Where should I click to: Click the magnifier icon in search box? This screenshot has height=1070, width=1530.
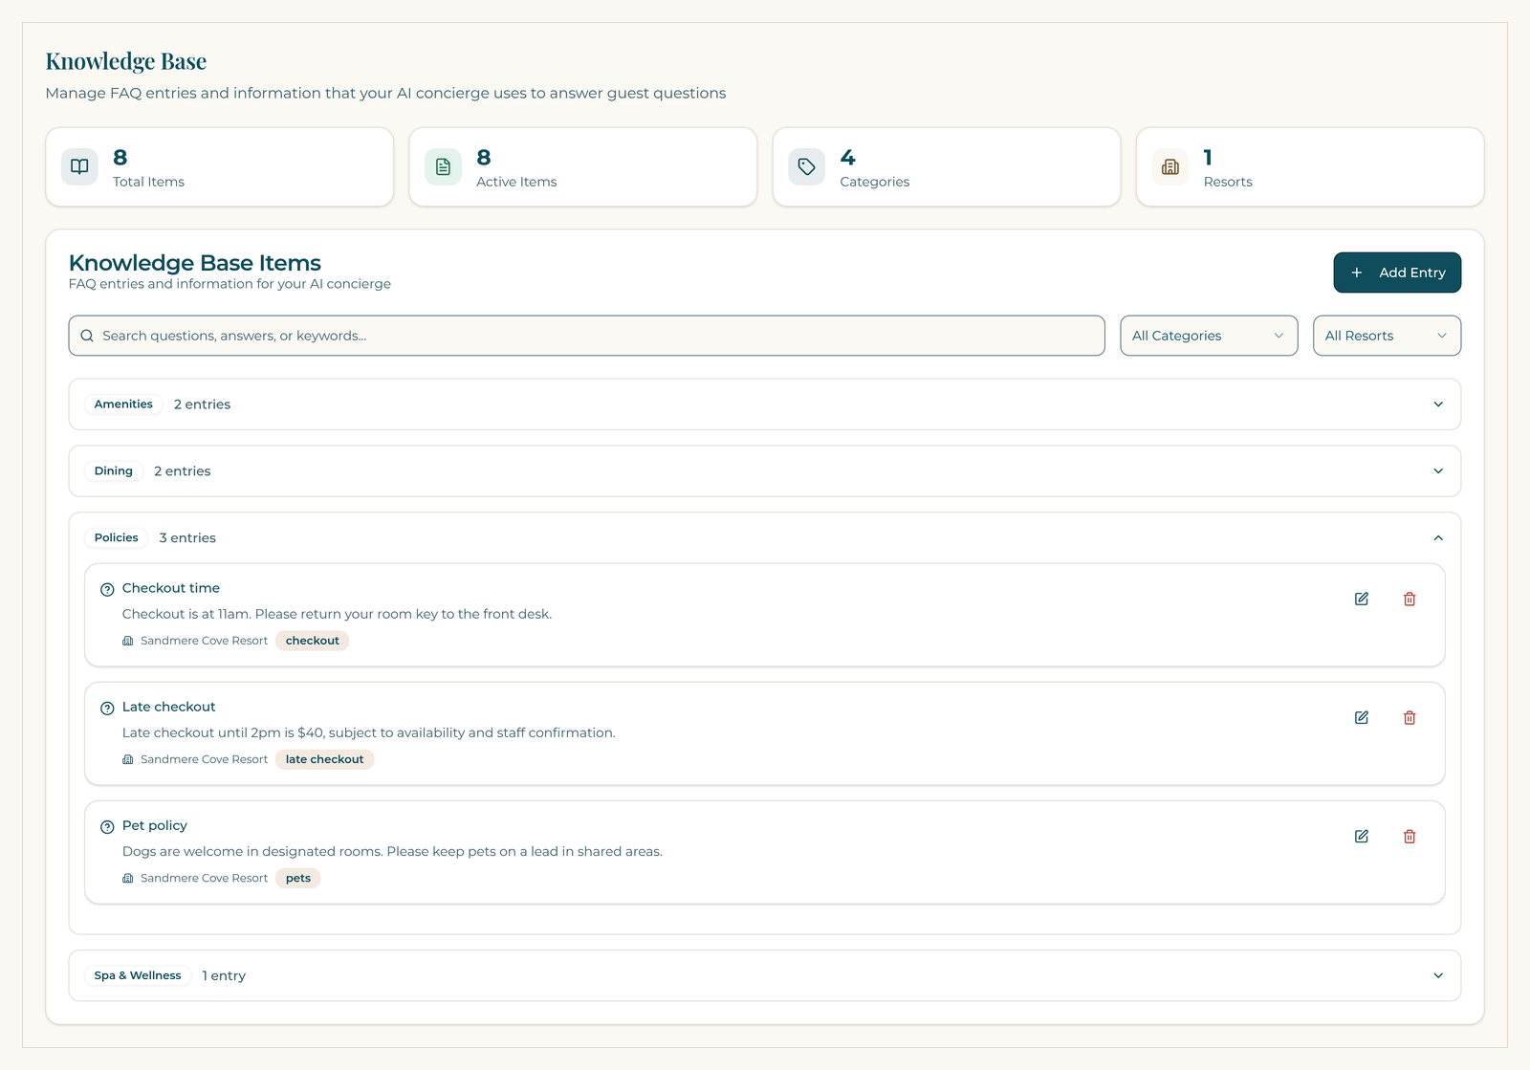[87, 336]
